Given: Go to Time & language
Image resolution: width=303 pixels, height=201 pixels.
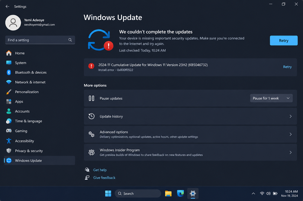Looking at the screenshot, I should coord(40,121).
